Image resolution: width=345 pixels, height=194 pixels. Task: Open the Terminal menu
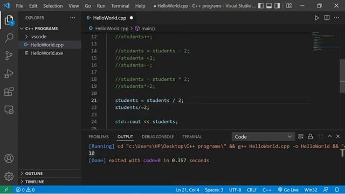point(120,6)
